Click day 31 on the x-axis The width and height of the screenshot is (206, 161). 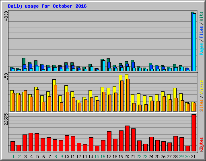193,157
